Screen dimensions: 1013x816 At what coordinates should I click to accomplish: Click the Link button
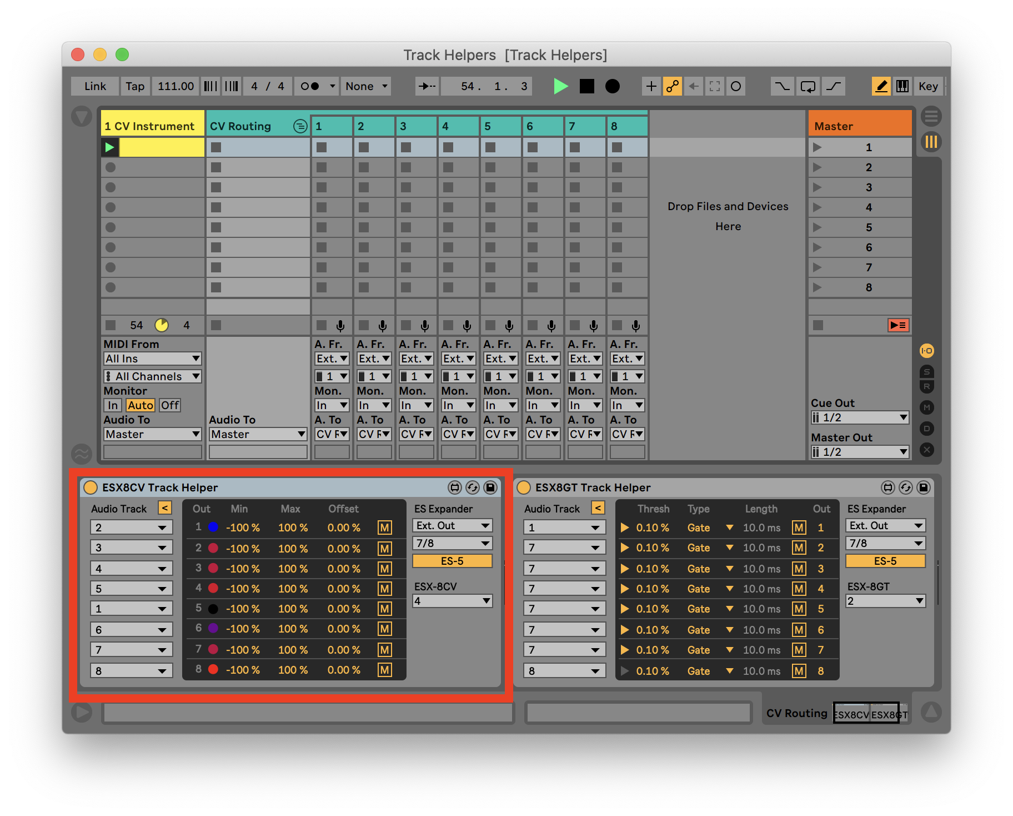point(95,86)
